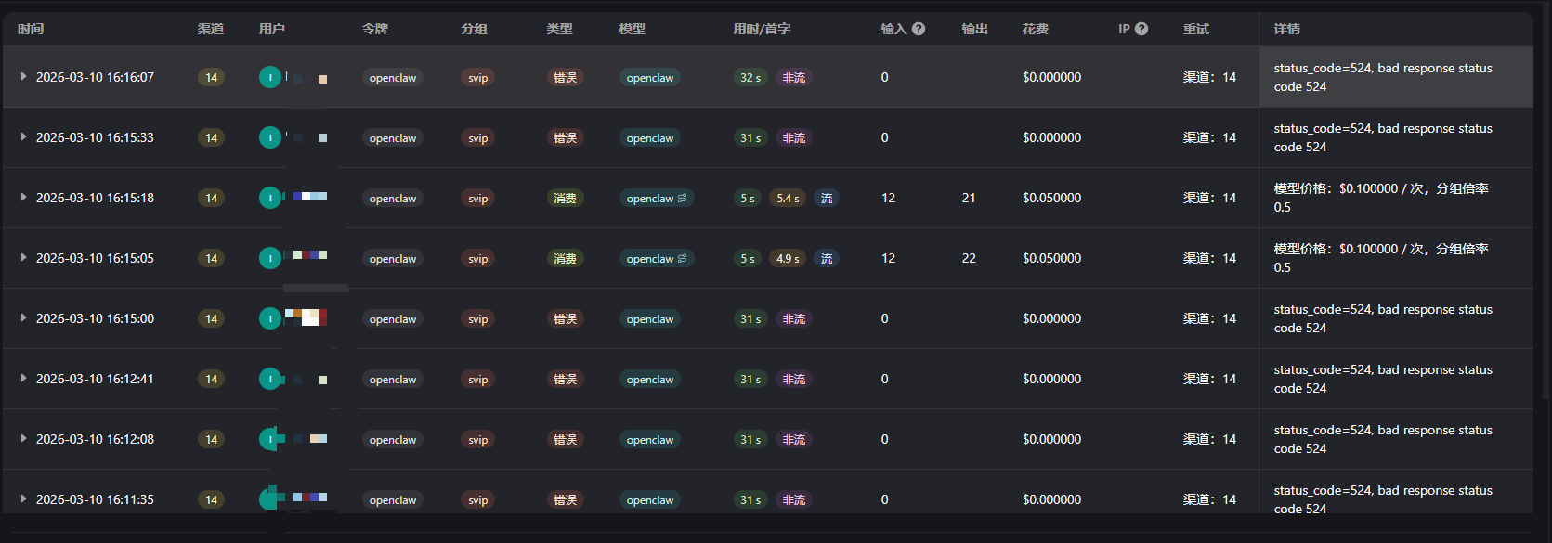The width and height of the screenshot is (1552, 543).
Task: Click the 5.4 s first-token tag
Action: pyautogui.click(x=788, y=198)
